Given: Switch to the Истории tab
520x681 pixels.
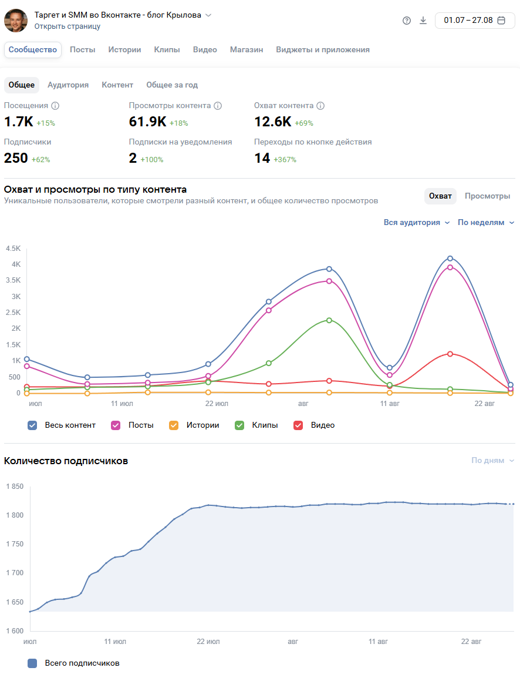Looking at the screenshot, I should click(x=124, y=50).
